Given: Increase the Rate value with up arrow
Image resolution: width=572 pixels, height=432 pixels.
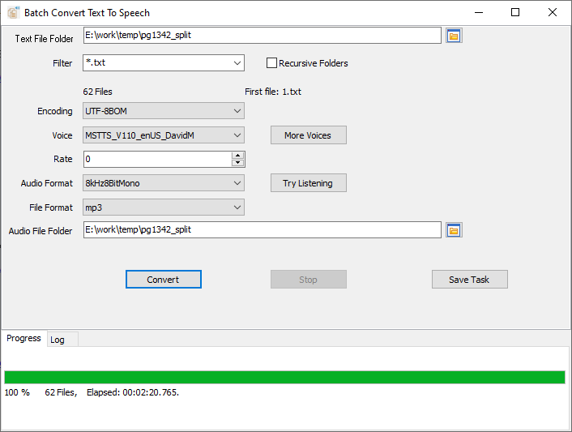Looking at the screenshot, I should point(237,156).
